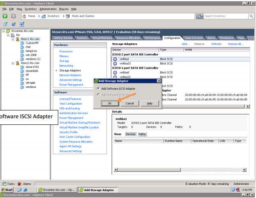Screen dimensions: 256x198
Task: Open the Licensed Features link
Action: pos(70,99)
